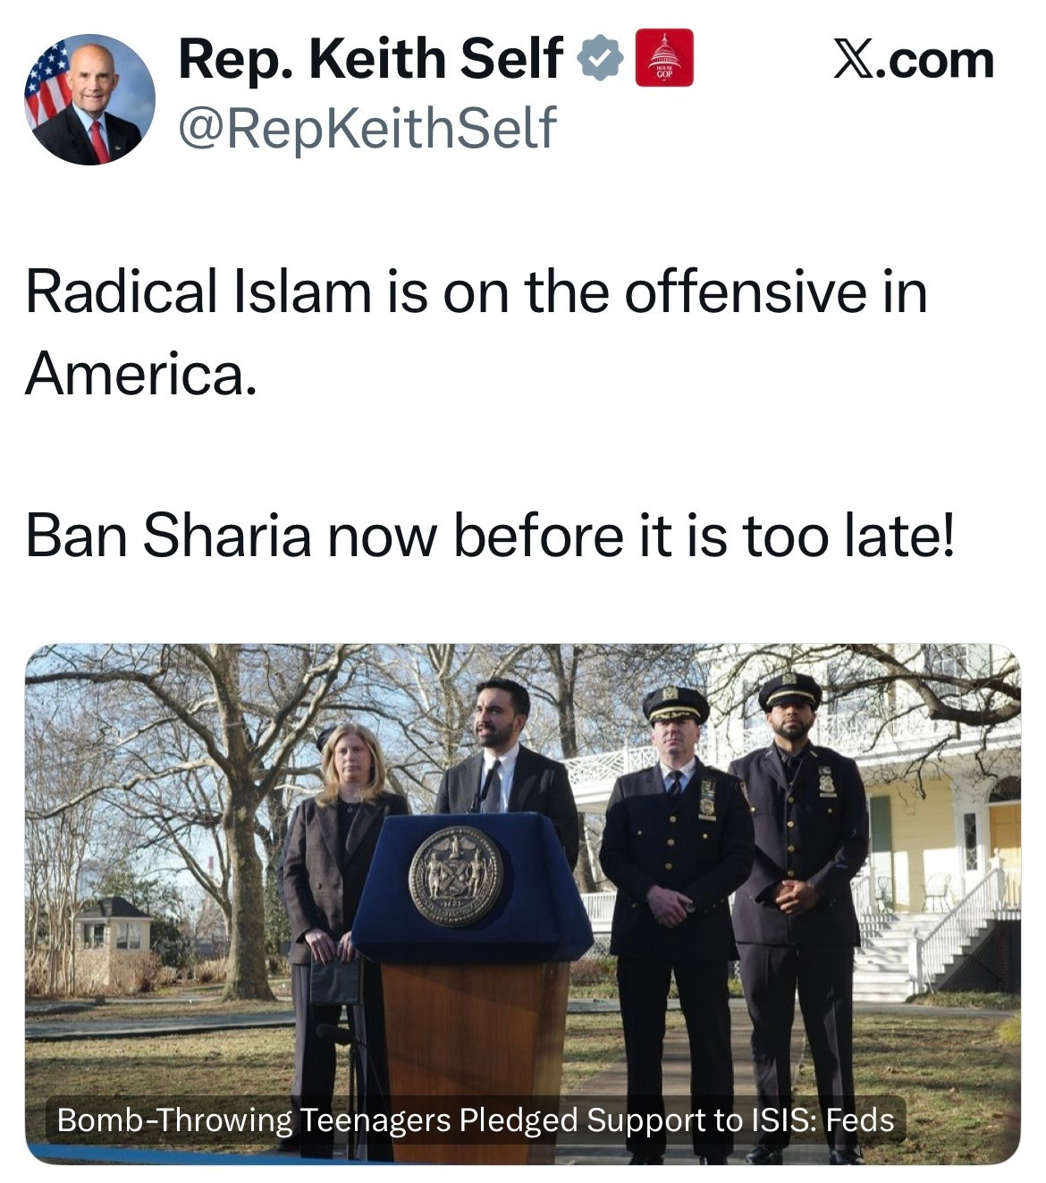
Task: Click the blue verified checkmark badge
Action: point(601,58)
